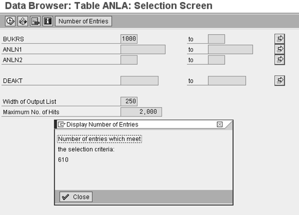
Task: Click the DEAKT to-value field
Action: point(227,80)
